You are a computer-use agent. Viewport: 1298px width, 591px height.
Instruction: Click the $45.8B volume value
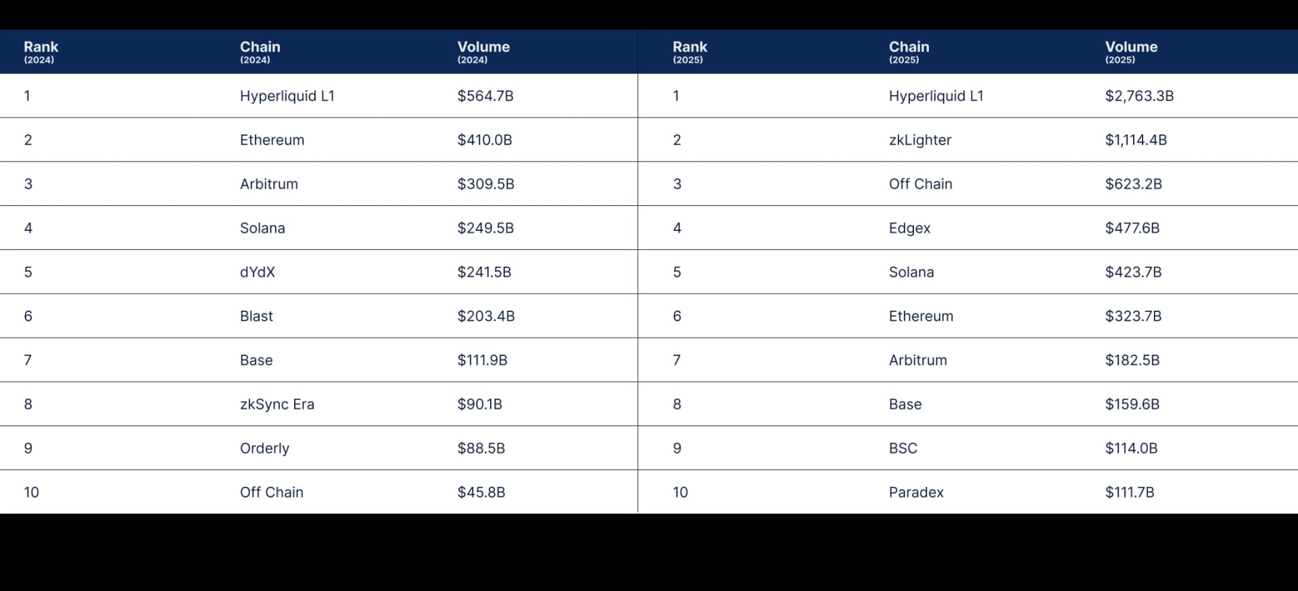[481, 492]
